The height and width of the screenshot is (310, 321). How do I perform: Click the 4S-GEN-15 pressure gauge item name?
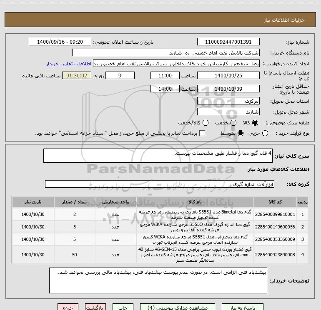[195, 255]
